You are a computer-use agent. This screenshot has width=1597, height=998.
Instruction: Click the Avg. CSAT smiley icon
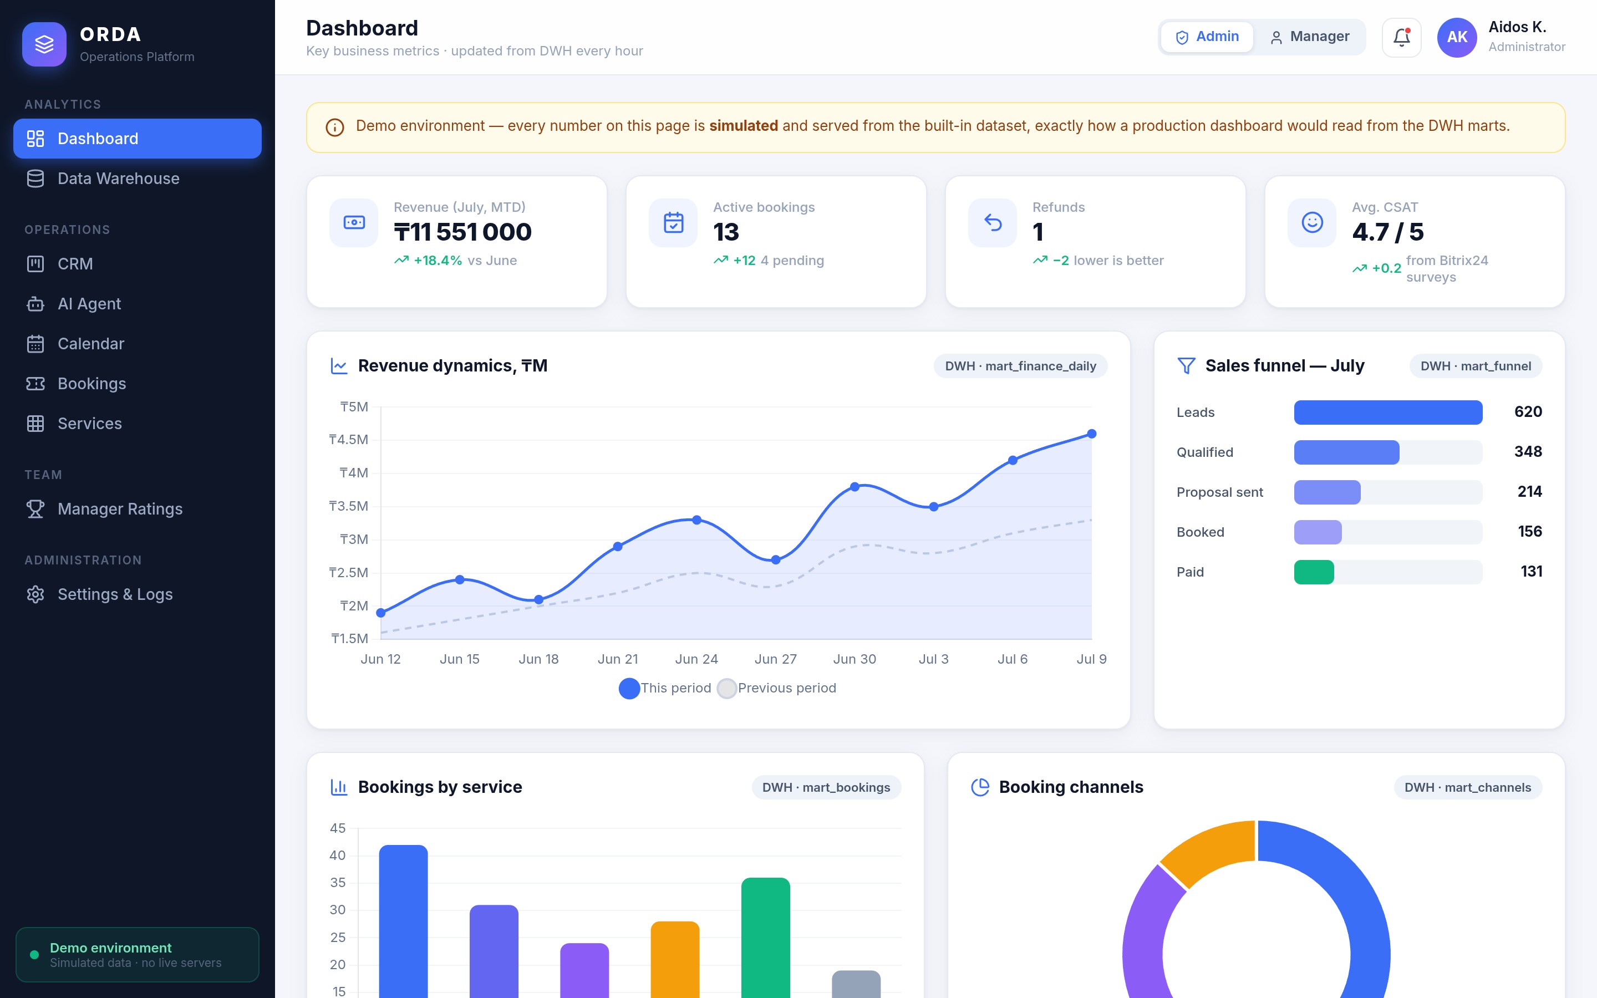pos(1312,222)
